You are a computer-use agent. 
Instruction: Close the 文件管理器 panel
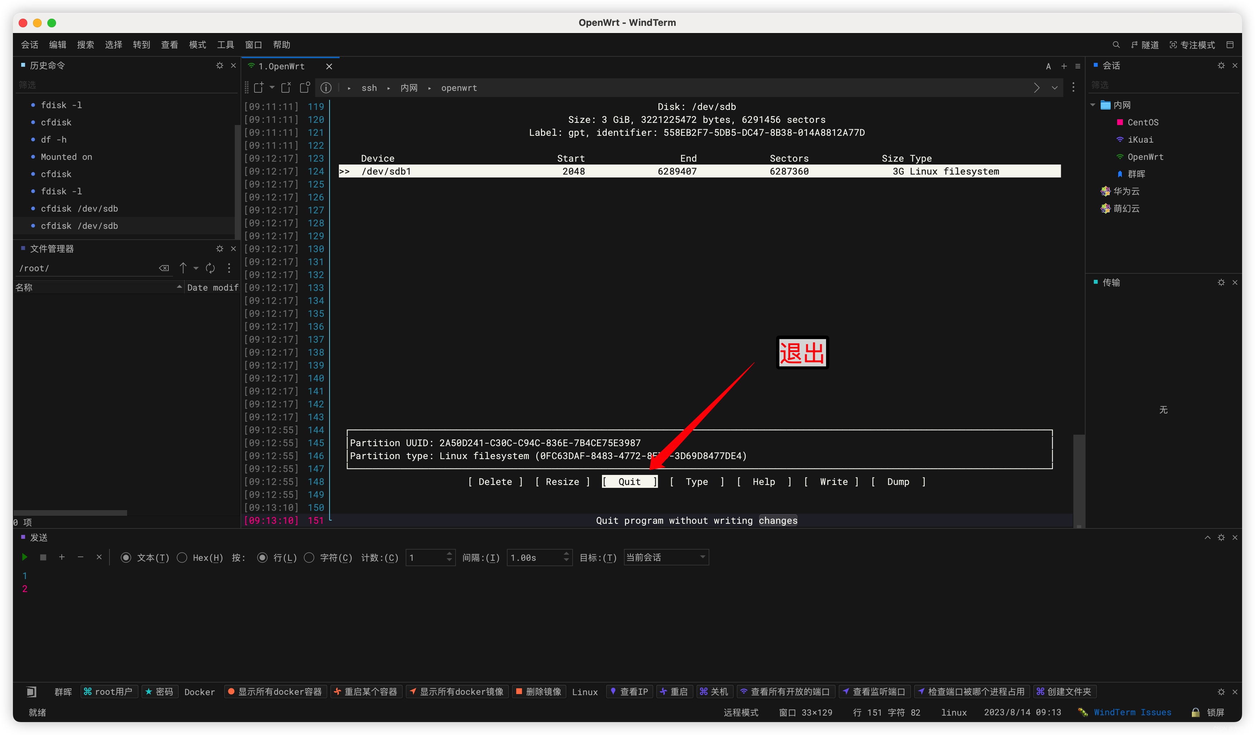(x=234, y=249)
